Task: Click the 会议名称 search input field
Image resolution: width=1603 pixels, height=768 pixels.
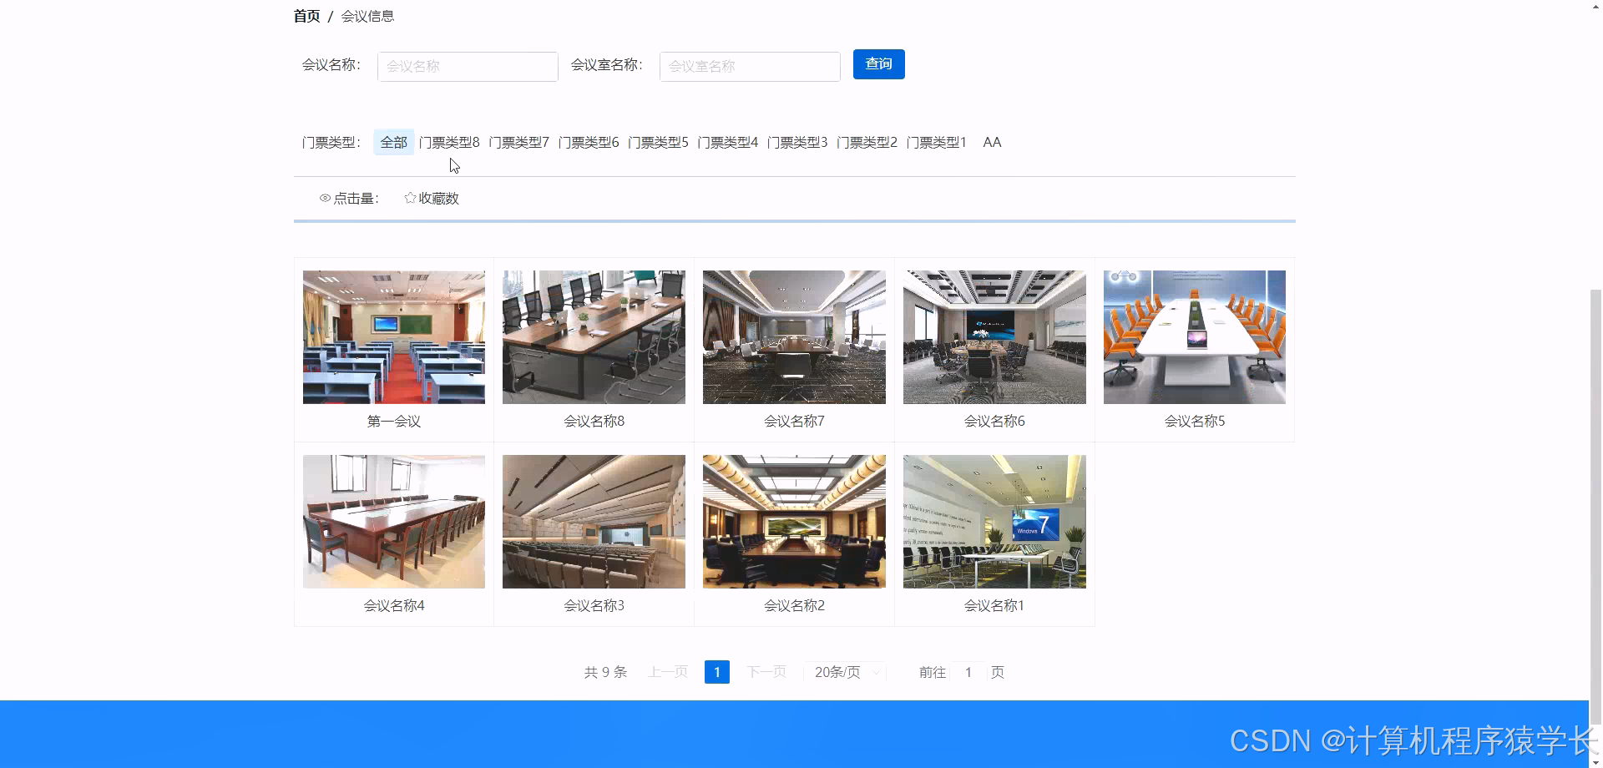Action: pos(468,66)
